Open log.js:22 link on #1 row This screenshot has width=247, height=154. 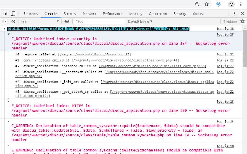tap(225, 60)
